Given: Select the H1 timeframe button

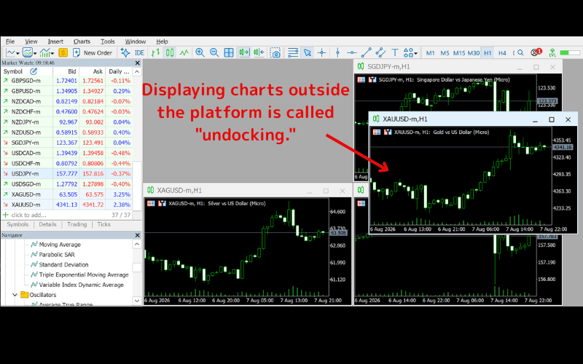Looking at the screenshot, I should point(488,53).
